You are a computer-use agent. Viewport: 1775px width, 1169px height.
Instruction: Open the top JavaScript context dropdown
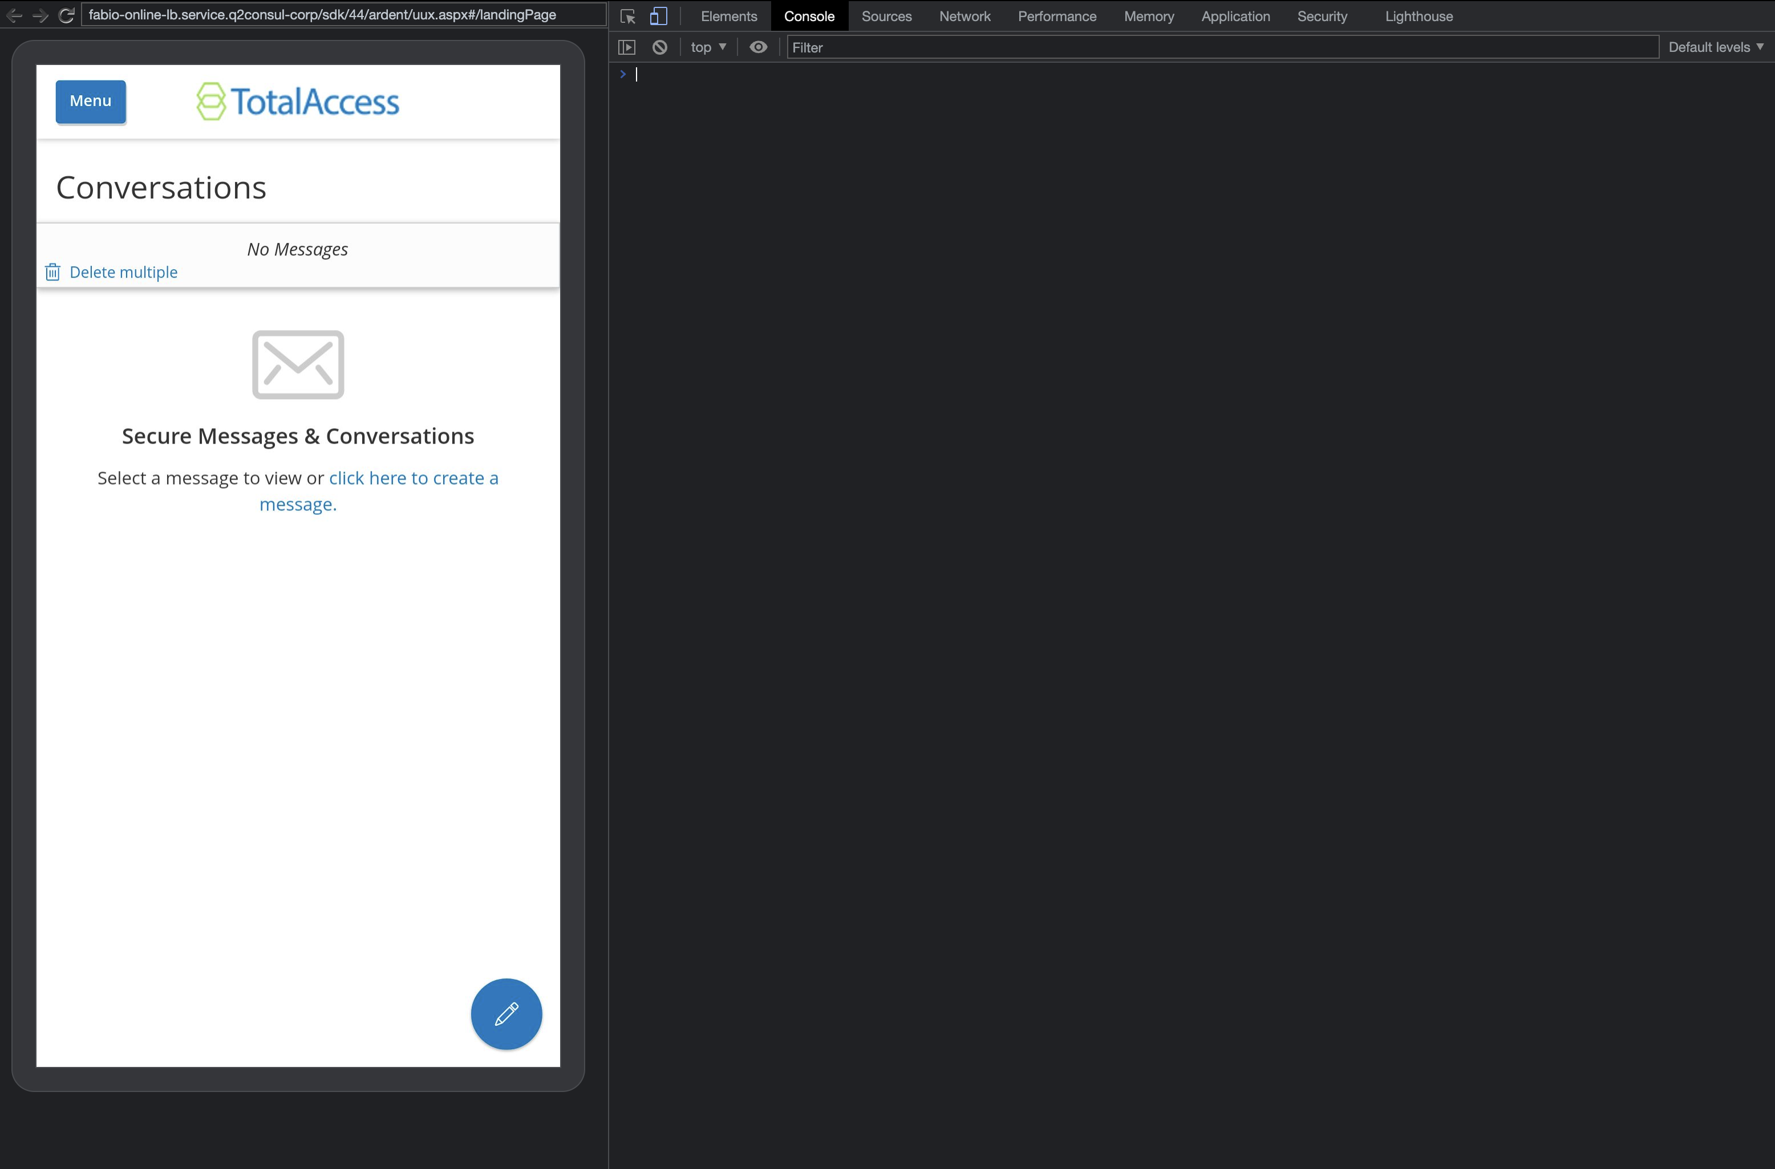tap(708, 47)
